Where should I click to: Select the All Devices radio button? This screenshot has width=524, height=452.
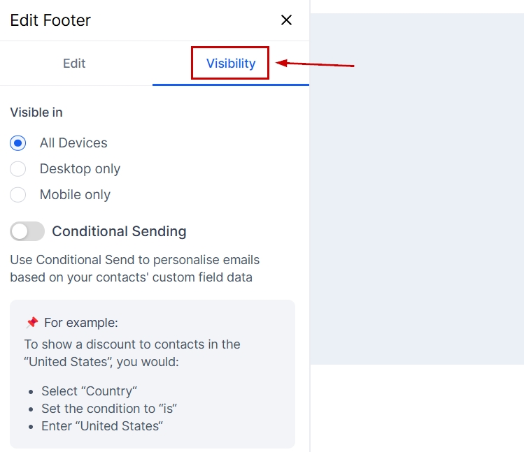[x=18, y=143]
